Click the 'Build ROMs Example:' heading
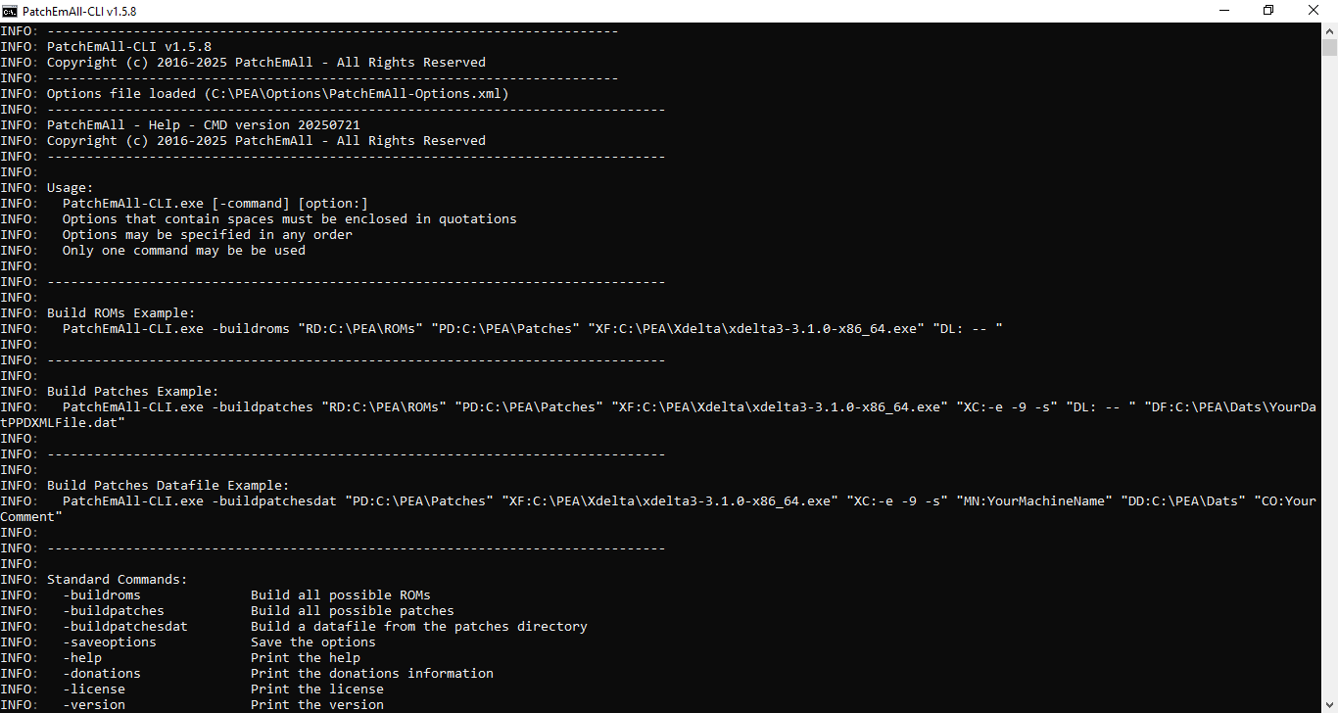 [x=120, y=313]
